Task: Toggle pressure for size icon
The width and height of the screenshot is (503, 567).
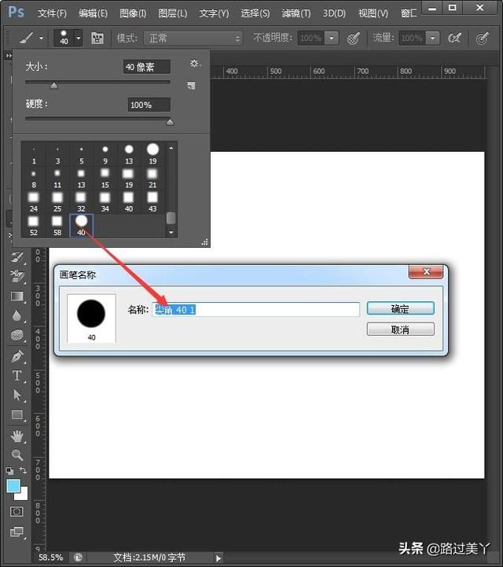Action: tap(483, 38)
